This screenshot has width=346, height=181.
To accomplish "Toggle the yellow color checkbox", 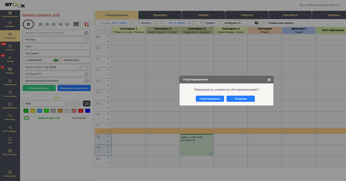I will click(x=33, y=111).
